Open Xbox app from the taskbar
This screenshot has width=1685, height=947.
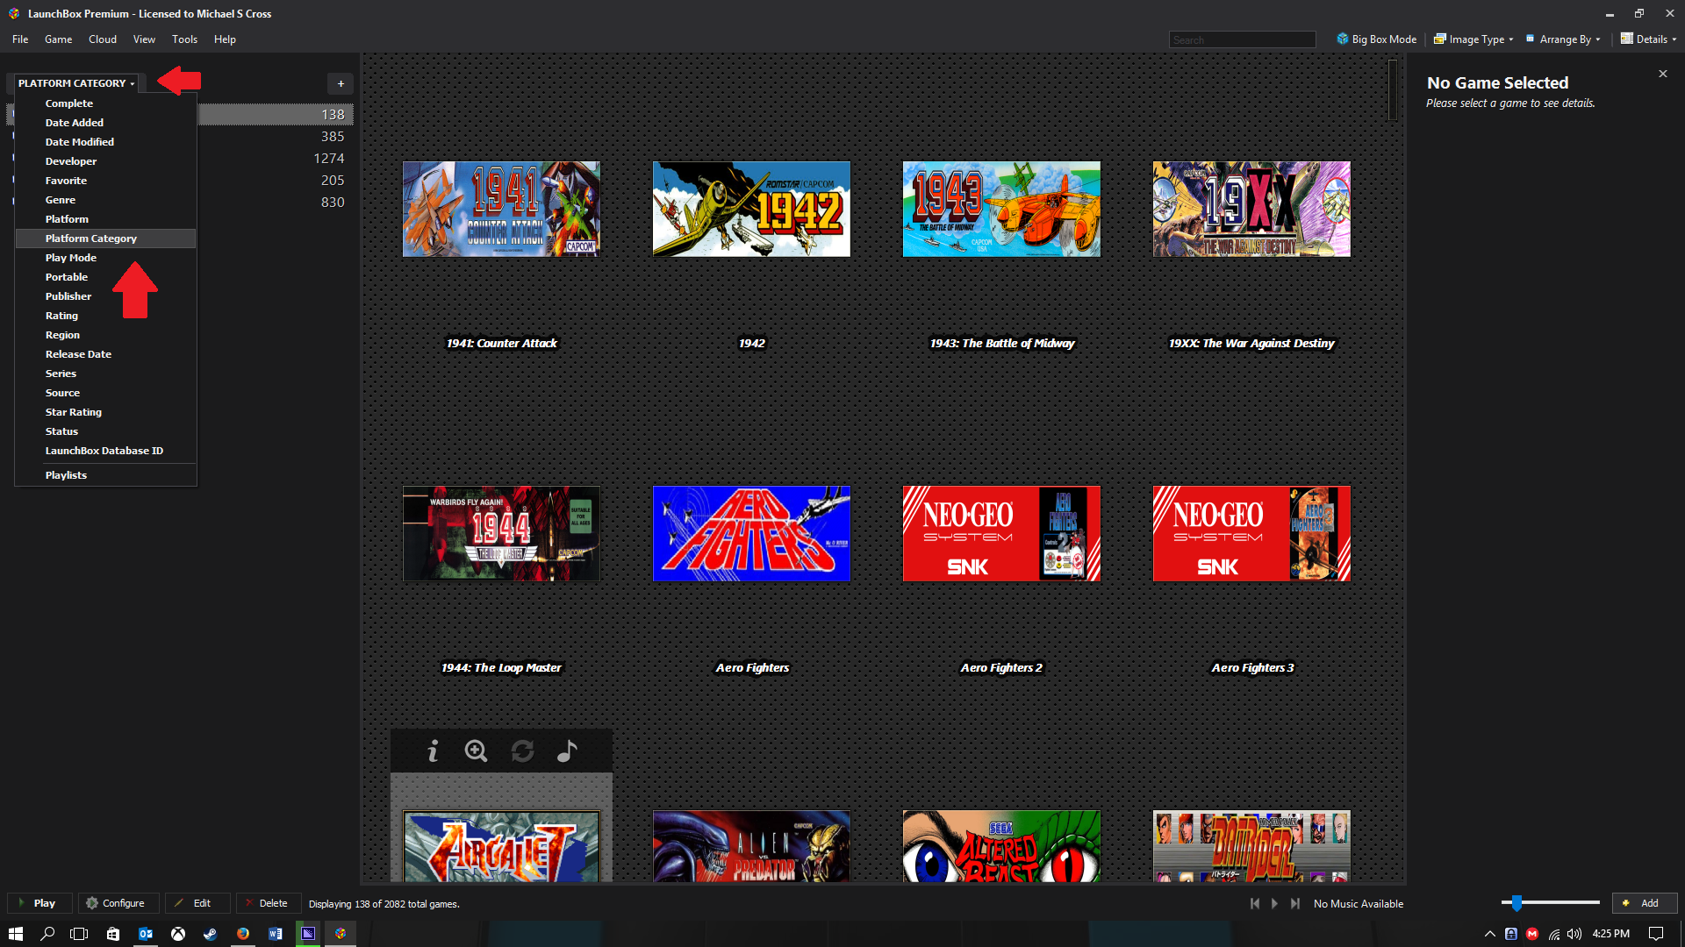[178, 934]
